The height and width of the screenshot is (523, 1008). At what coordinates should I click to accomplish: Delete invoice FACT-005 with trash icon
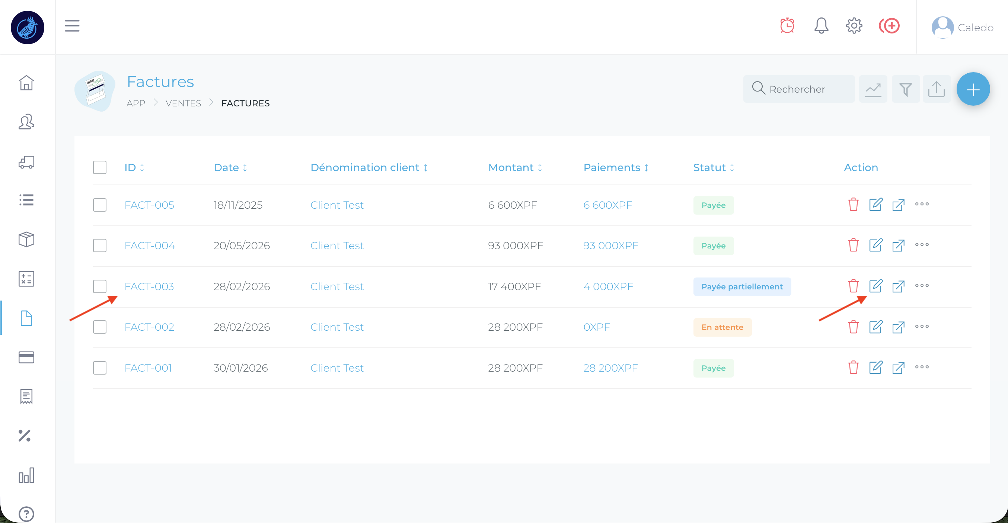[853, 205]
